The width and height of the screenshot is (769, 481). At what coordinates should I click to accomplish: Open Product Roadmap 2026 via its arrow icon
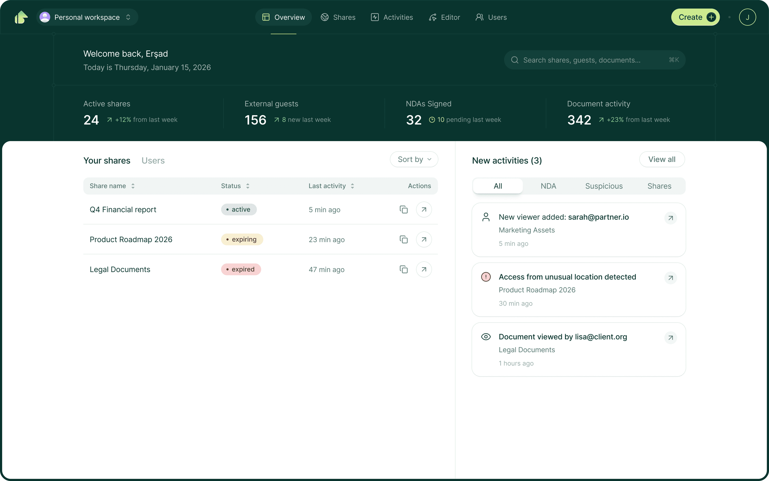[424, 239]
